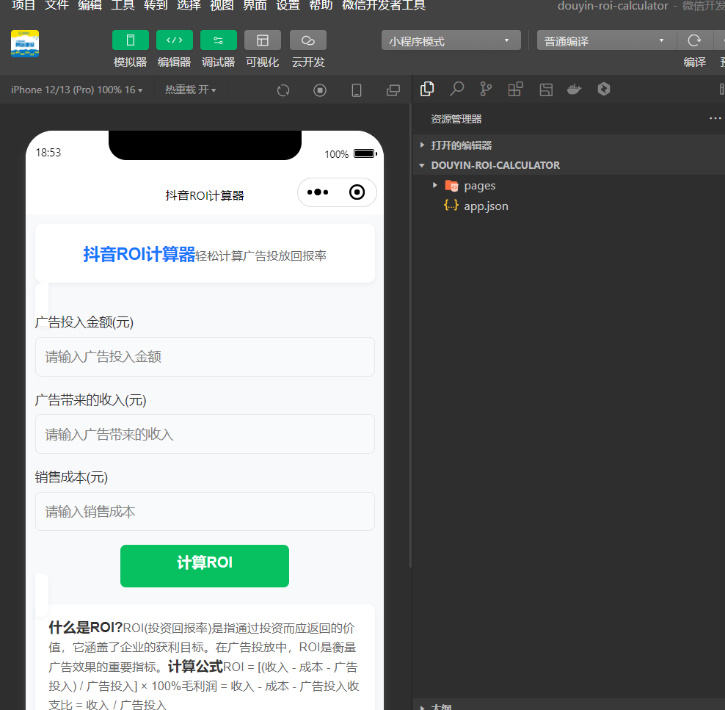Open the 小程序模式 mode dropdown

pos(451,40)
